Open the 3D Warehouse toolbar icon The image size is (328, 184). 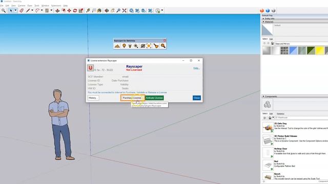click(131, 10)
